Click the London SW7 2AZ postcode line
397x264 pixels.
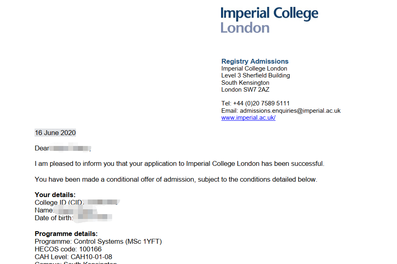[x=245, y=90]
